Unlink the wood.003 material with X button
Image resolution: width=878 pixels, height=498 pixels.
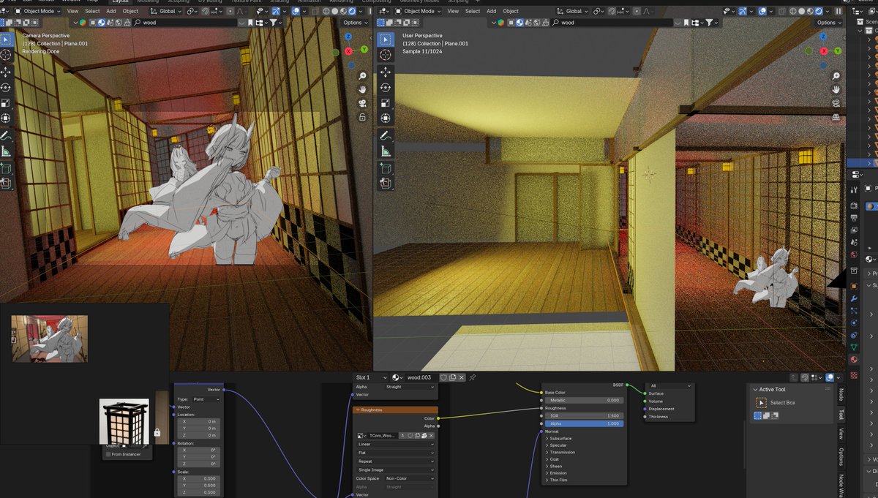click(x=462, y=377)
